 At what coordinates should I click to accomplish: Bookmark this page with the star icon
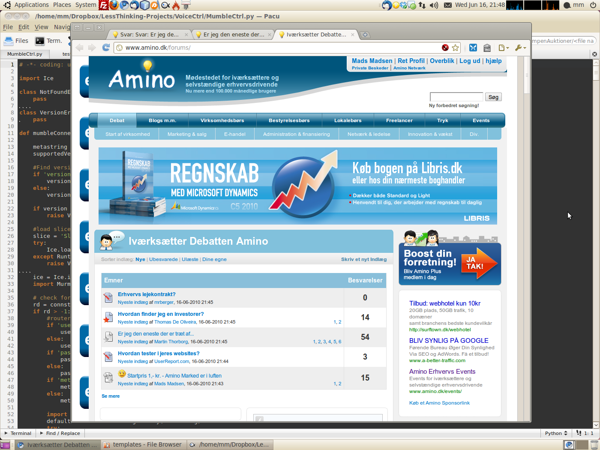click(x=456, y=48)
